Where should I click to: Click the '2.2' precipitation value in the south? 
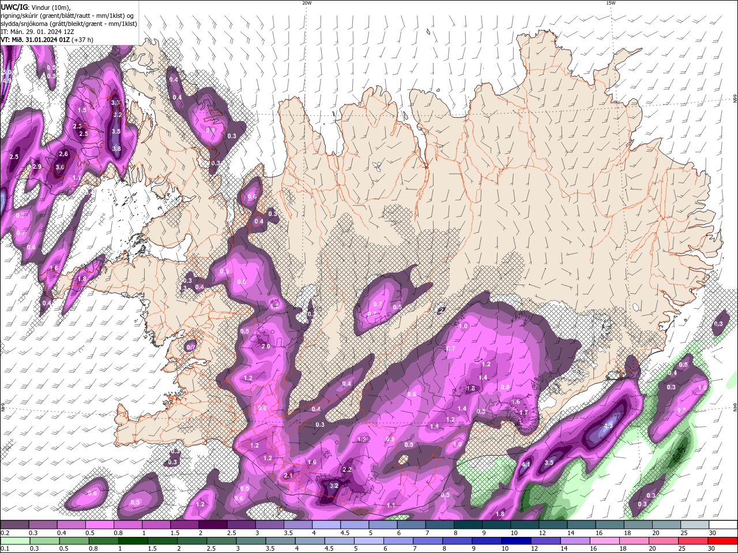347,469
